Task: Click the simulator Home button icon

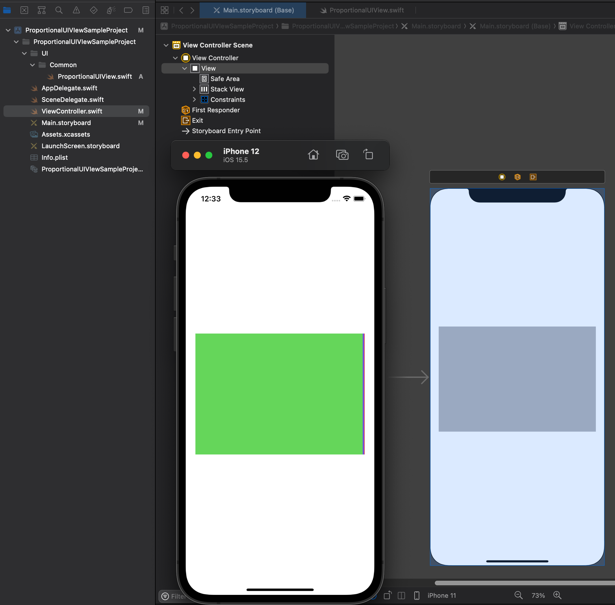Action: click(313, 155)
